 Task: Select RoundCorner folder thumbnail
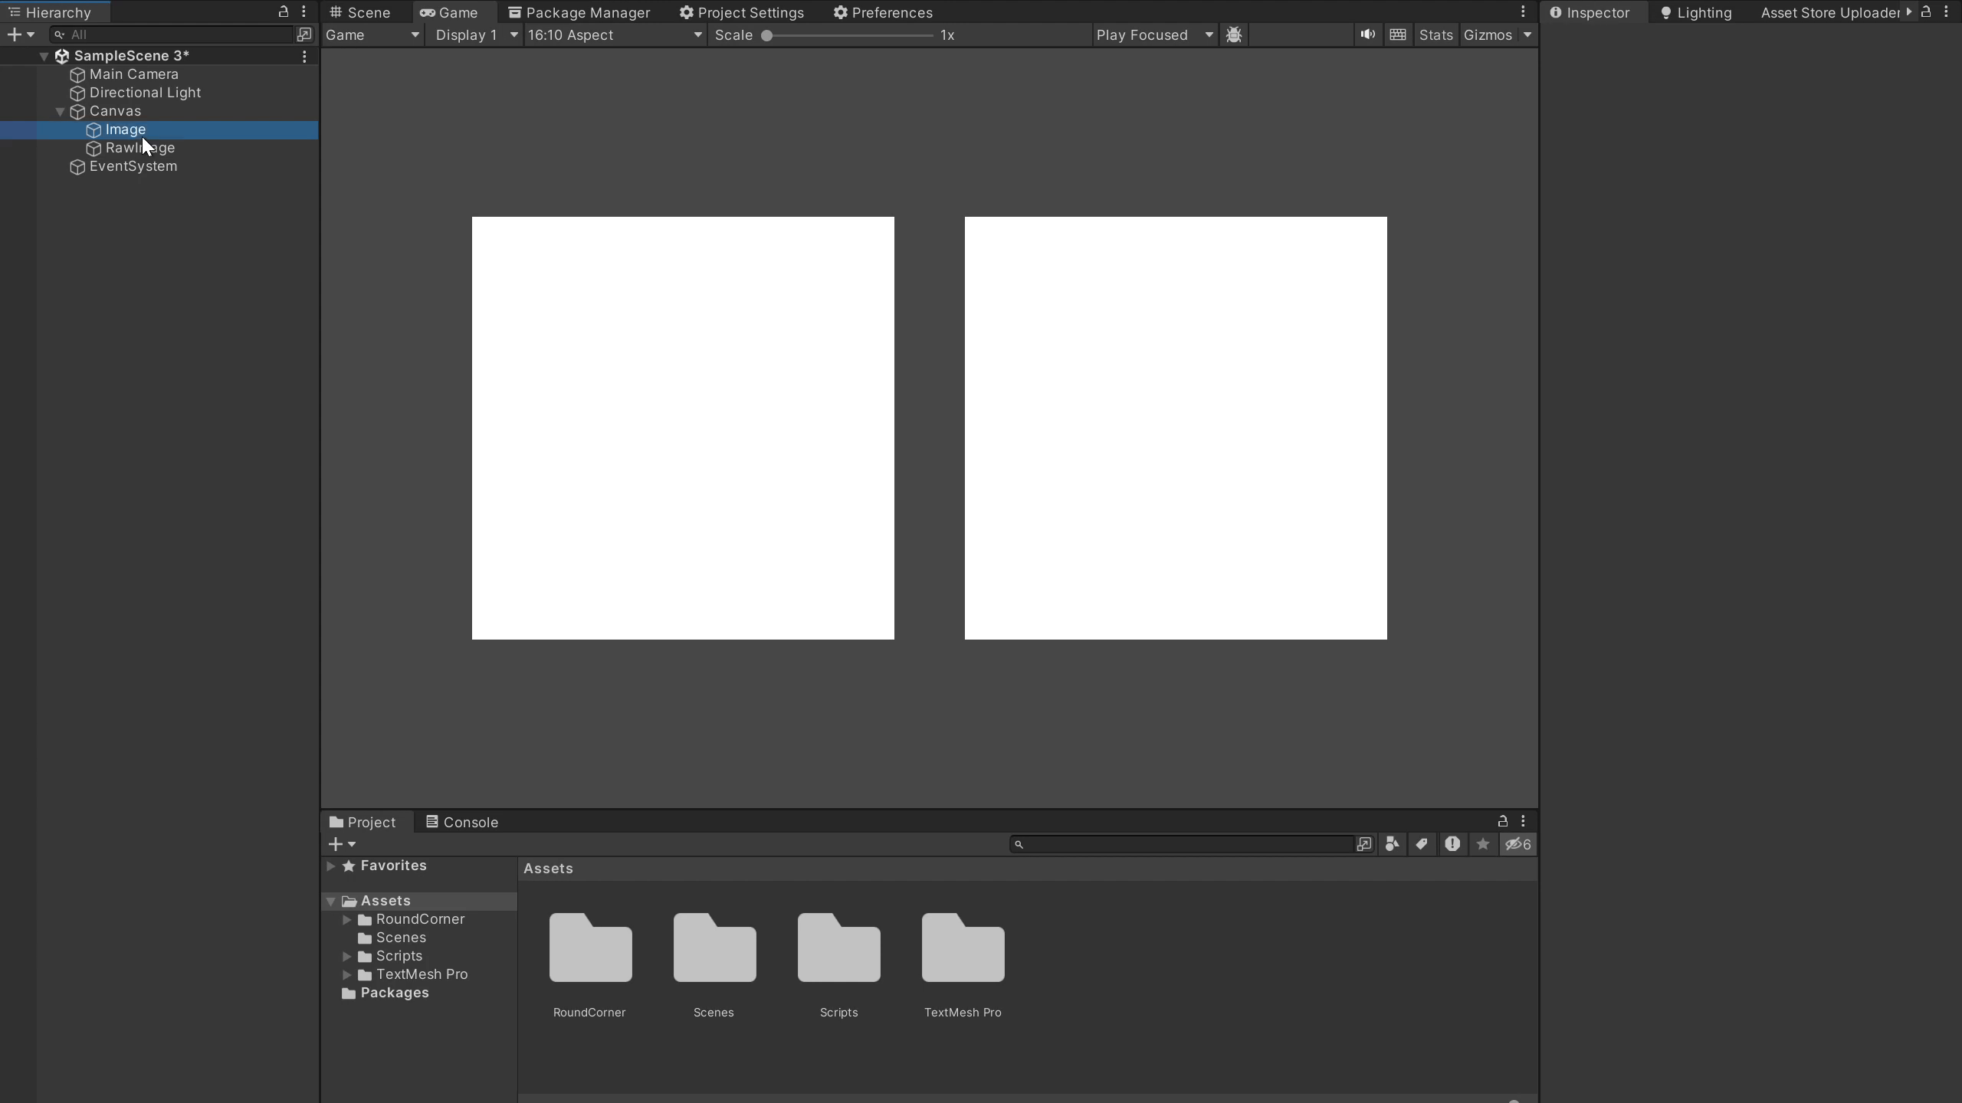click(590, 948)
